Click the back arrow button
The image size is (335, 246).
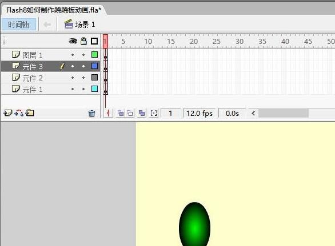point(47,25)
